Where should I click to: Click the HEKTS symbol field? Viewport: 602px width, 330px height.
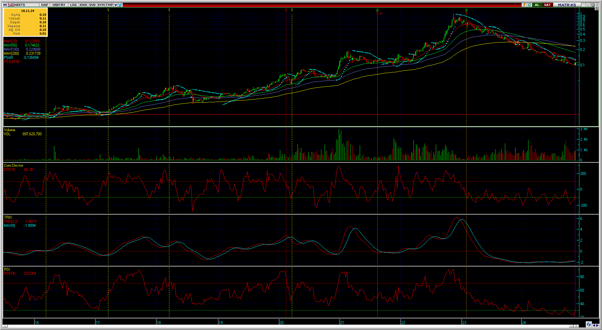click(x=27, y=5)
